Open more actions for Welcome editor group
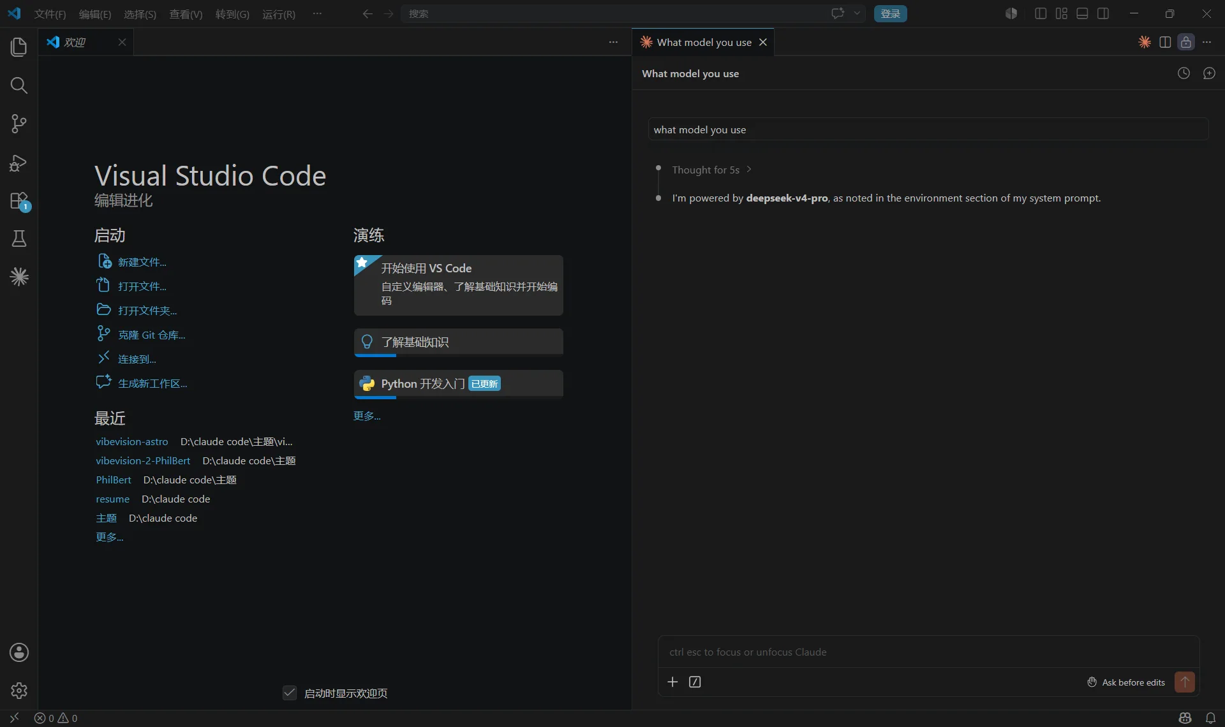Screen dimensions: 1225x727 (x=613, y=42)
